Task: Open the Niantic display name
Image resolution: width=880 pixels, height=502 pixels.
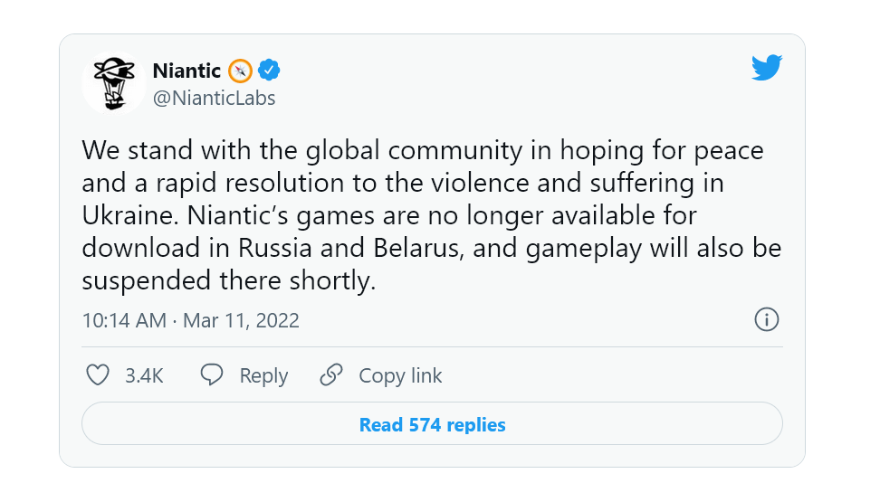Action: point(187,70)
